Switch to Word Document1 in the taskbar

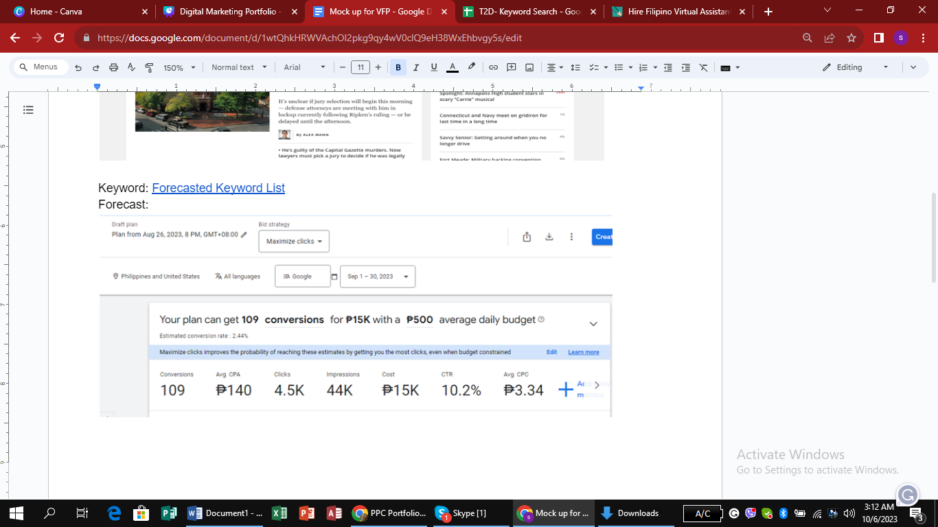tap(225, 513)
